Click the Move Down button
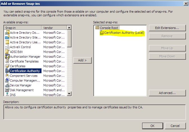The height and width of the screenshot is (132, 189). tap(167, 56)
